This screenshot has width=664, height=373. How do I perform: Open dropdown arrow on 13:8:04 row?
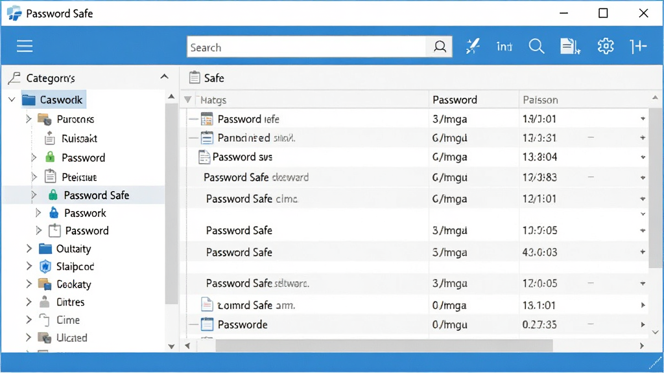click(x=643, y=157)
